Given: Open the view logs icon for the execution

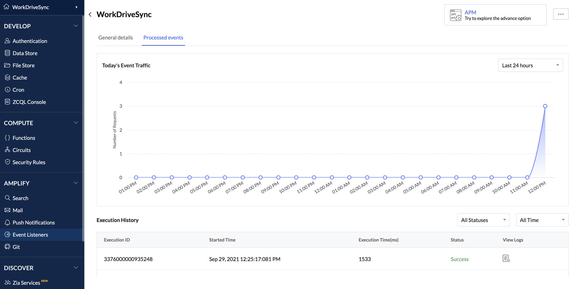Looking at the screenshot, I should [x=506, y=259].
